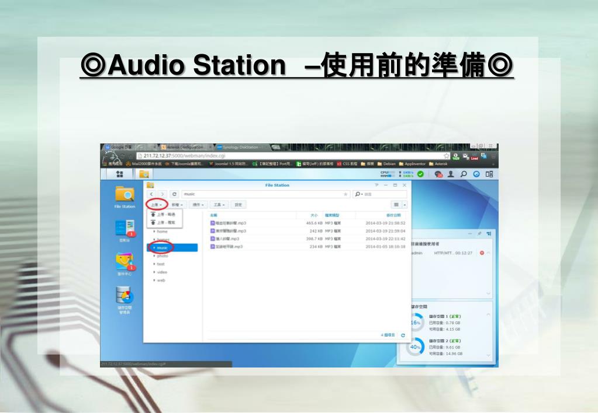
Task: Refresh the file list at bottom right
Action: [x=403, y=335]
